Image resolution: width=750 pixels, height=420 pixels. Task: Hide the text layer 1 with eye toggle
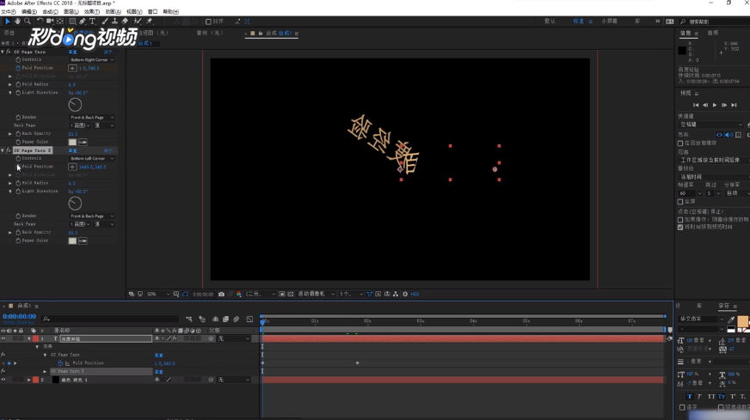click(3, 338)
